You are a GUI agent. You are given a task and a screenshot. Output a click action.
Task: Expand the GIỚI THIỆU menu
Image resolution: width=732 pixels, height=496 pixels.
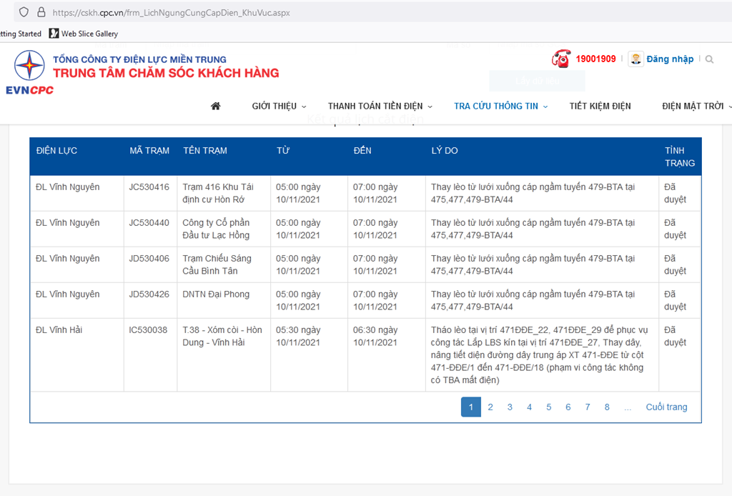[x=279, y=106]
